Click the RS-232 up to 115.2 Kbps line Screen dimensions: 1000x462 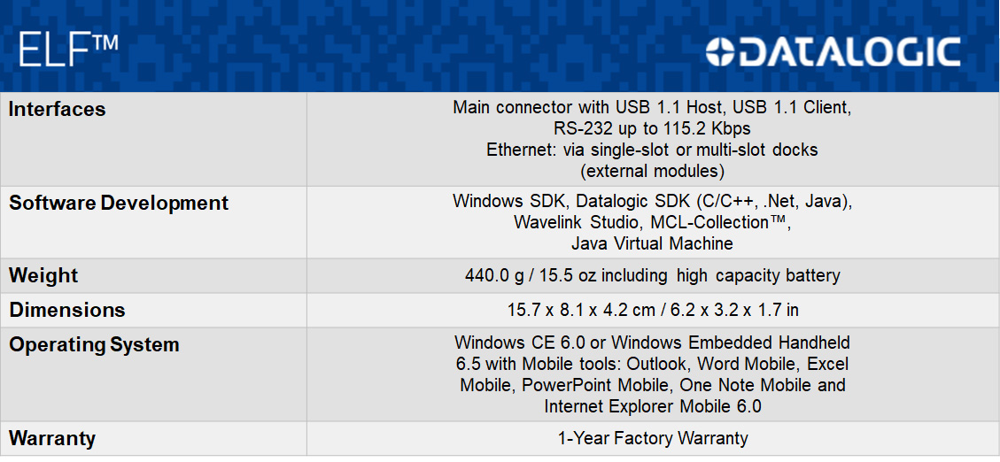tap(652, 128)
